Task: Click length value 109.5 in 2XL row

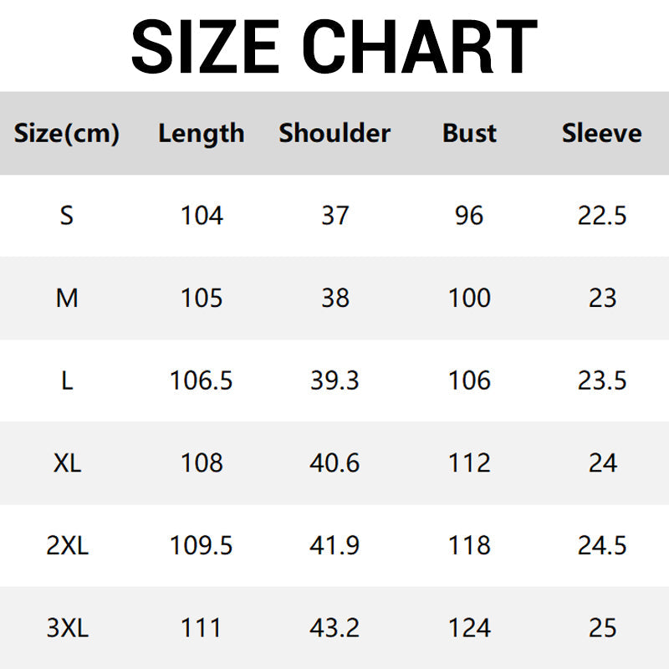Action: coord(202,545)
